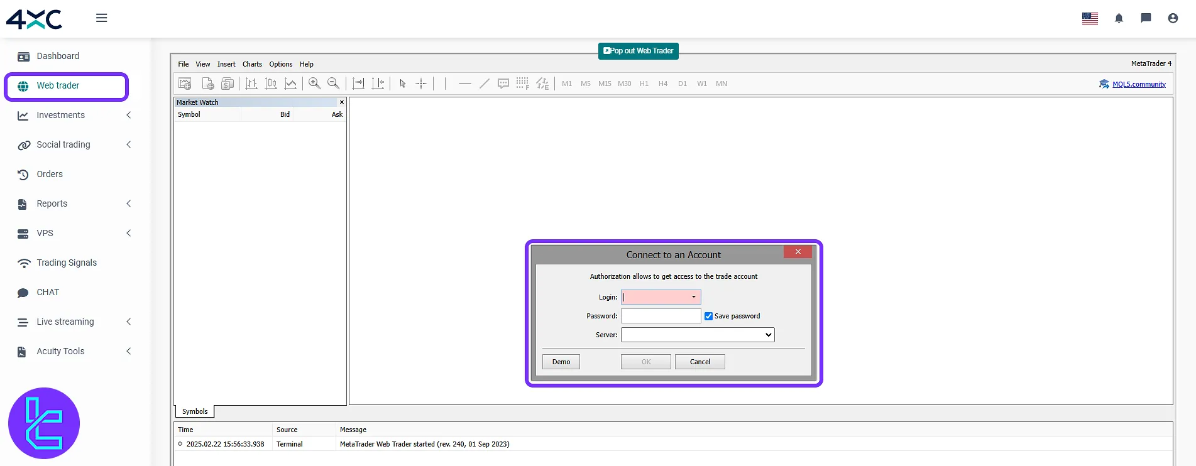Open the Insert menu
The height and width of the screenshot is (466, 1196).
(x=226, y=64)
